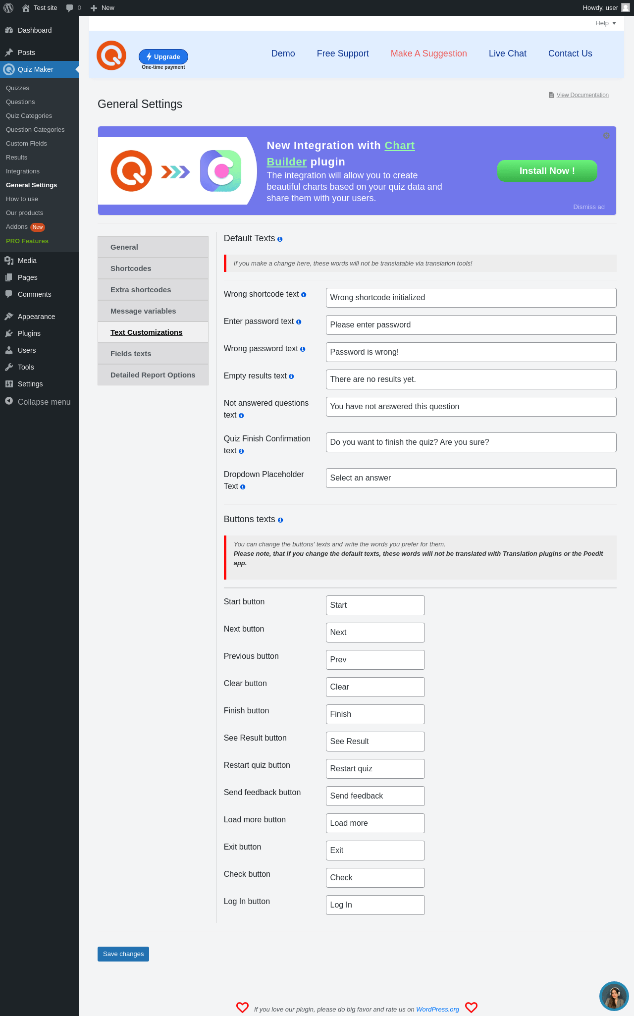Click info icon next to Wrong shortcode text
This screenshot has height=1016, width=634.
tap(304, 295)
